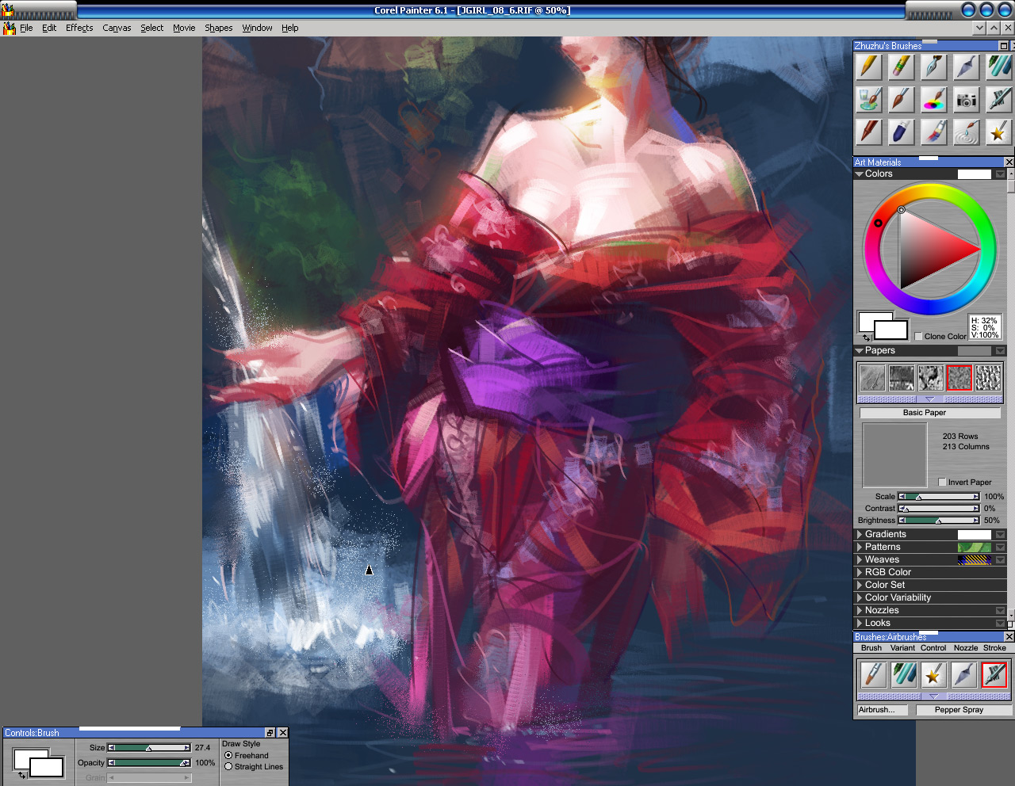
Task: Pick the third paper texture thumbnail
Action: (x=930, y=378)
